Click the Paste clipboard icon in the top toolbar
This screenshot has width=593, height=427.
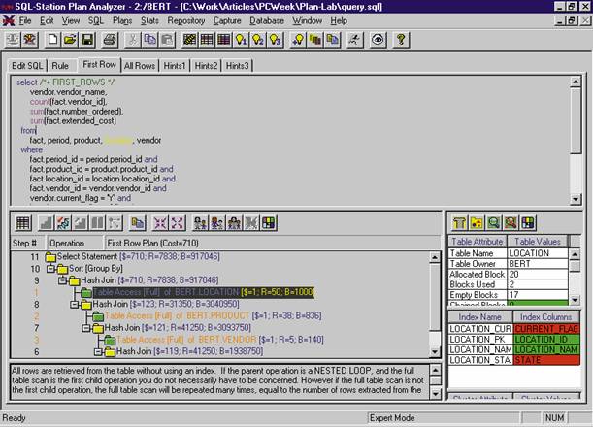[167, 40]
